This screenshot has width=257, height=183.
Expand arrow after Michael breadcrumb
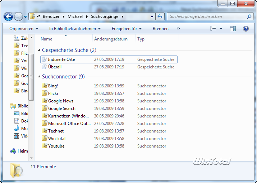pyautogui.click(x=87, y=16)
